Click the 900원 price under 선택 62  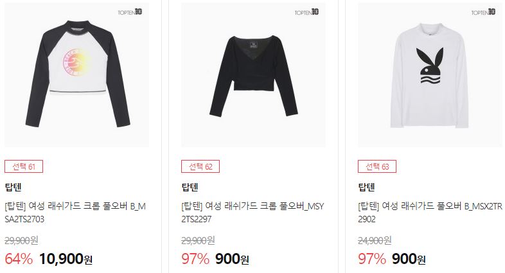pyautogui.click(x=232, y=259)
